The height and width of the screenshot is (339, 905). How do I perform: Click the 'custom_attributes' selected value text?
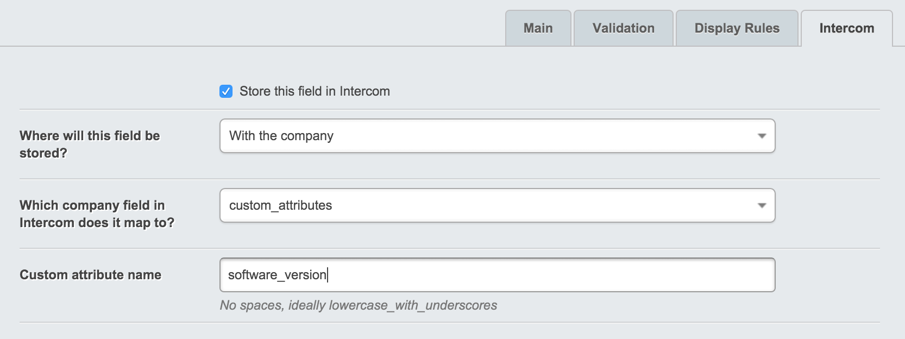coord(280,205)
